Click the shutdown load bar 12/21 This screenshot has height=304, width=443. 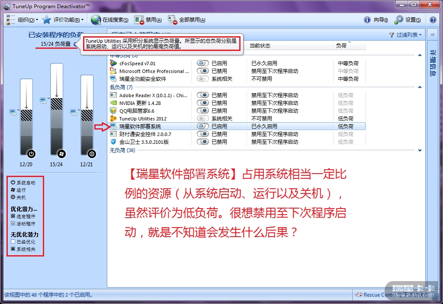(87, 115)
